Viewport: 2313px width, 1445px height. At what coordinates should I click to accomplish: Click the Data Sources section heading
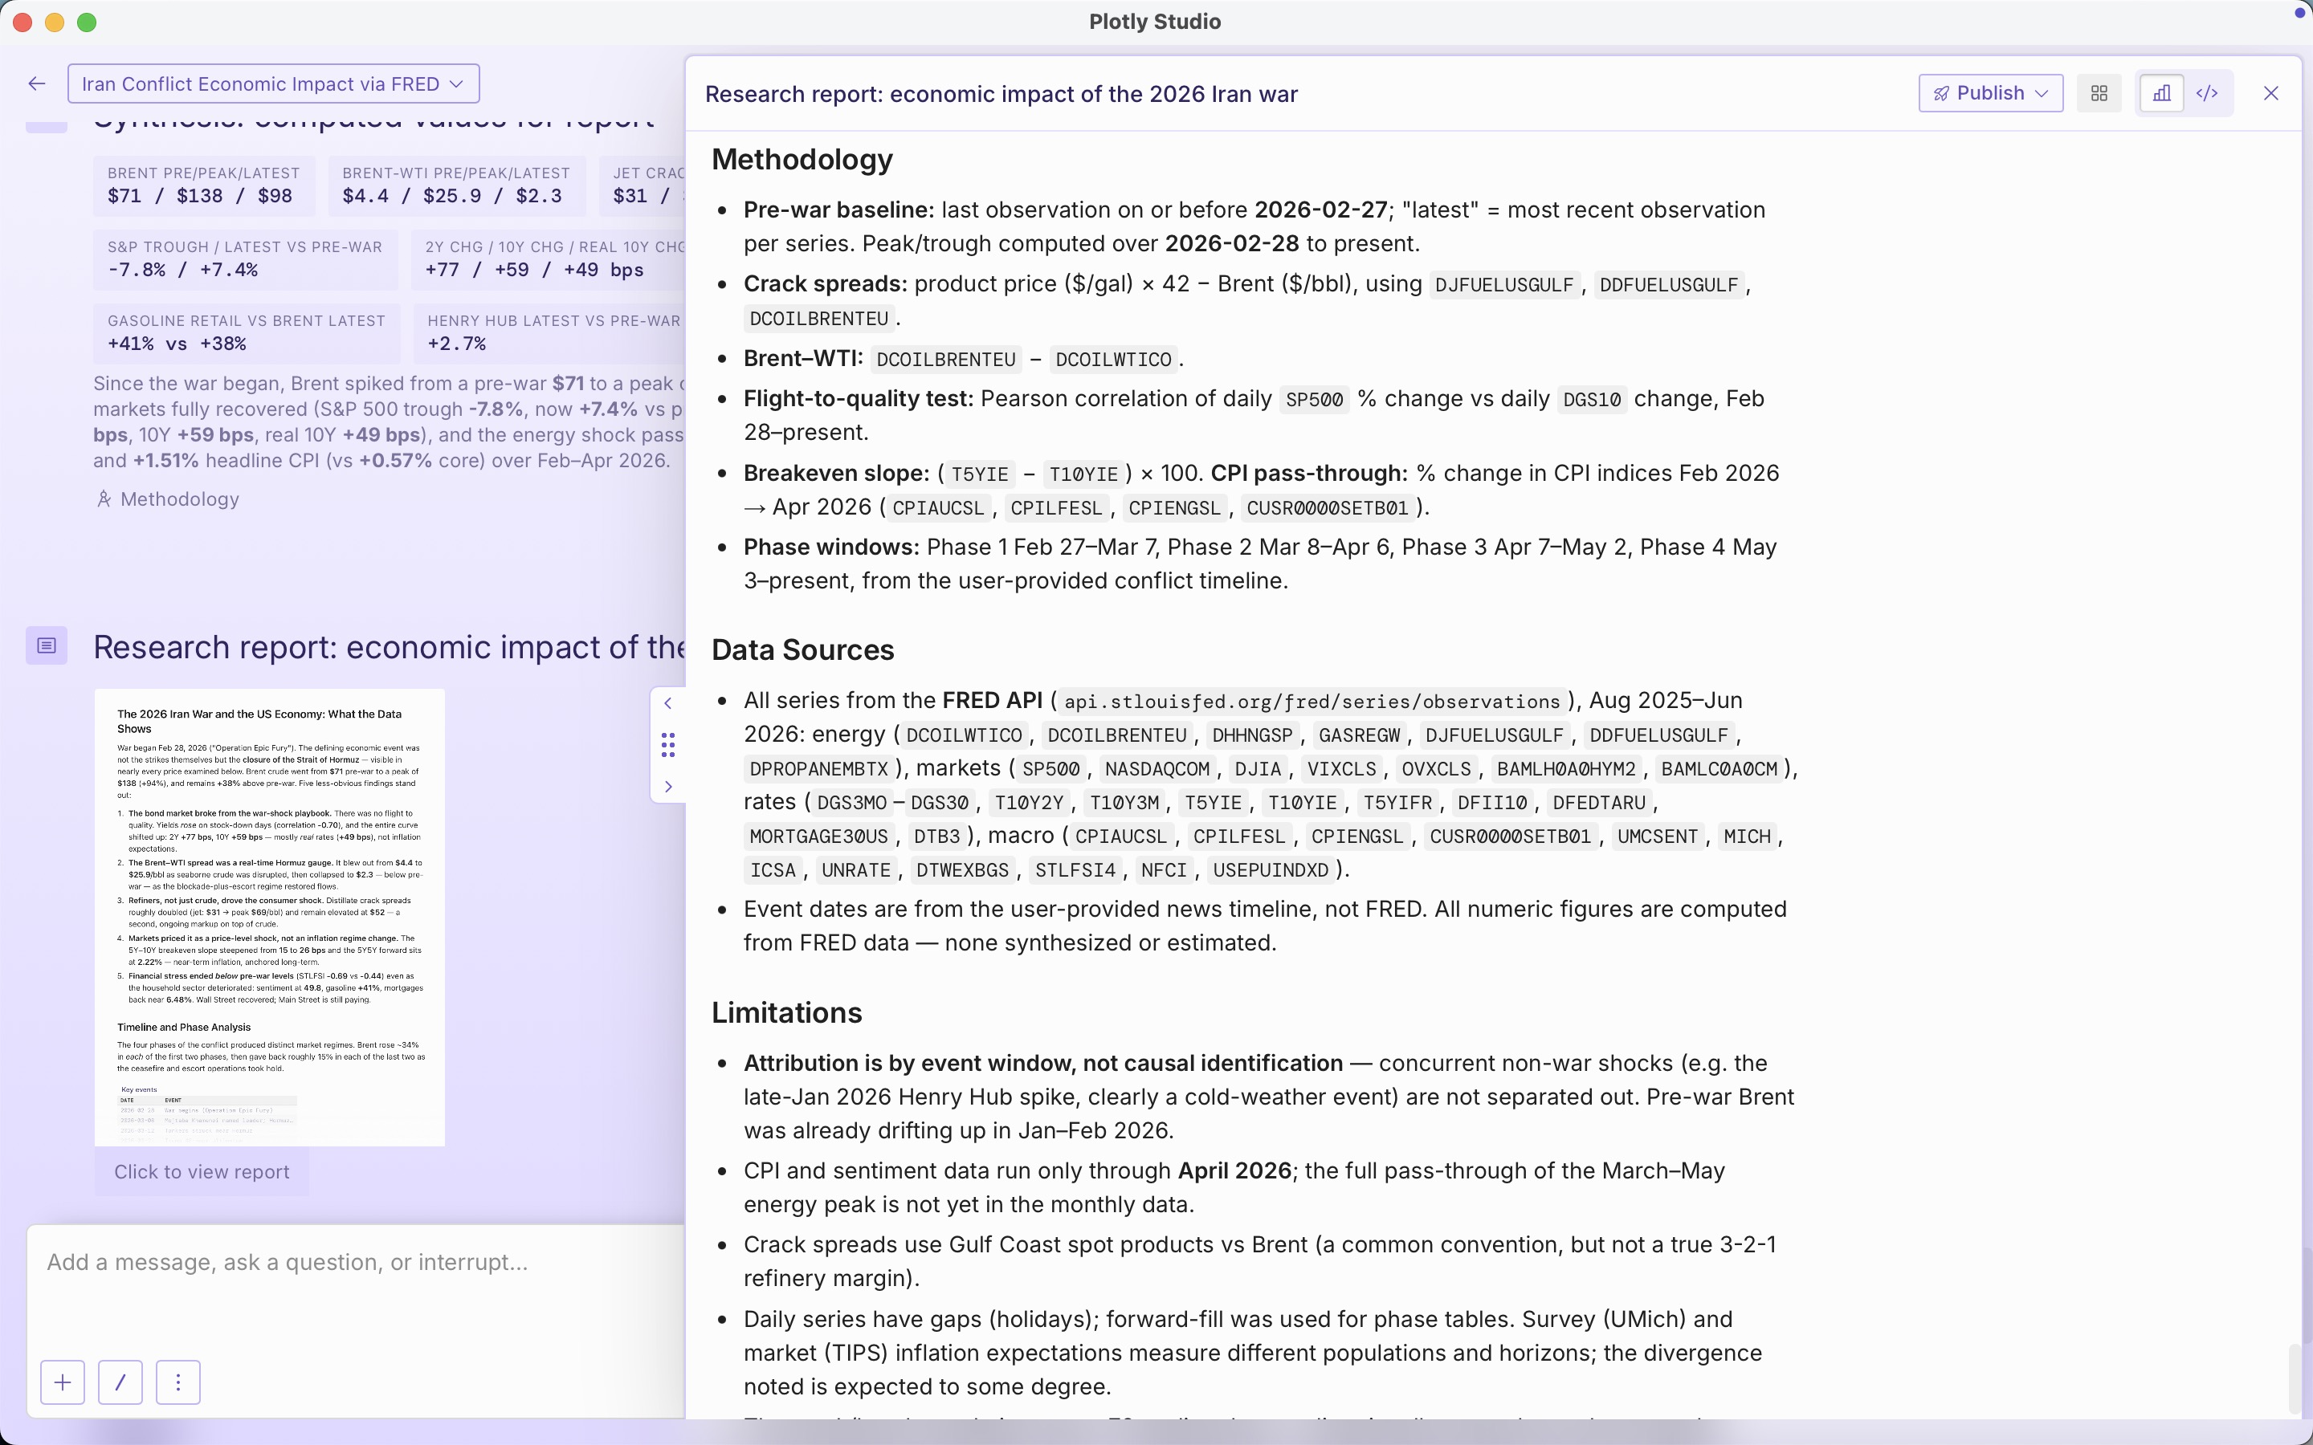point(802,650)
